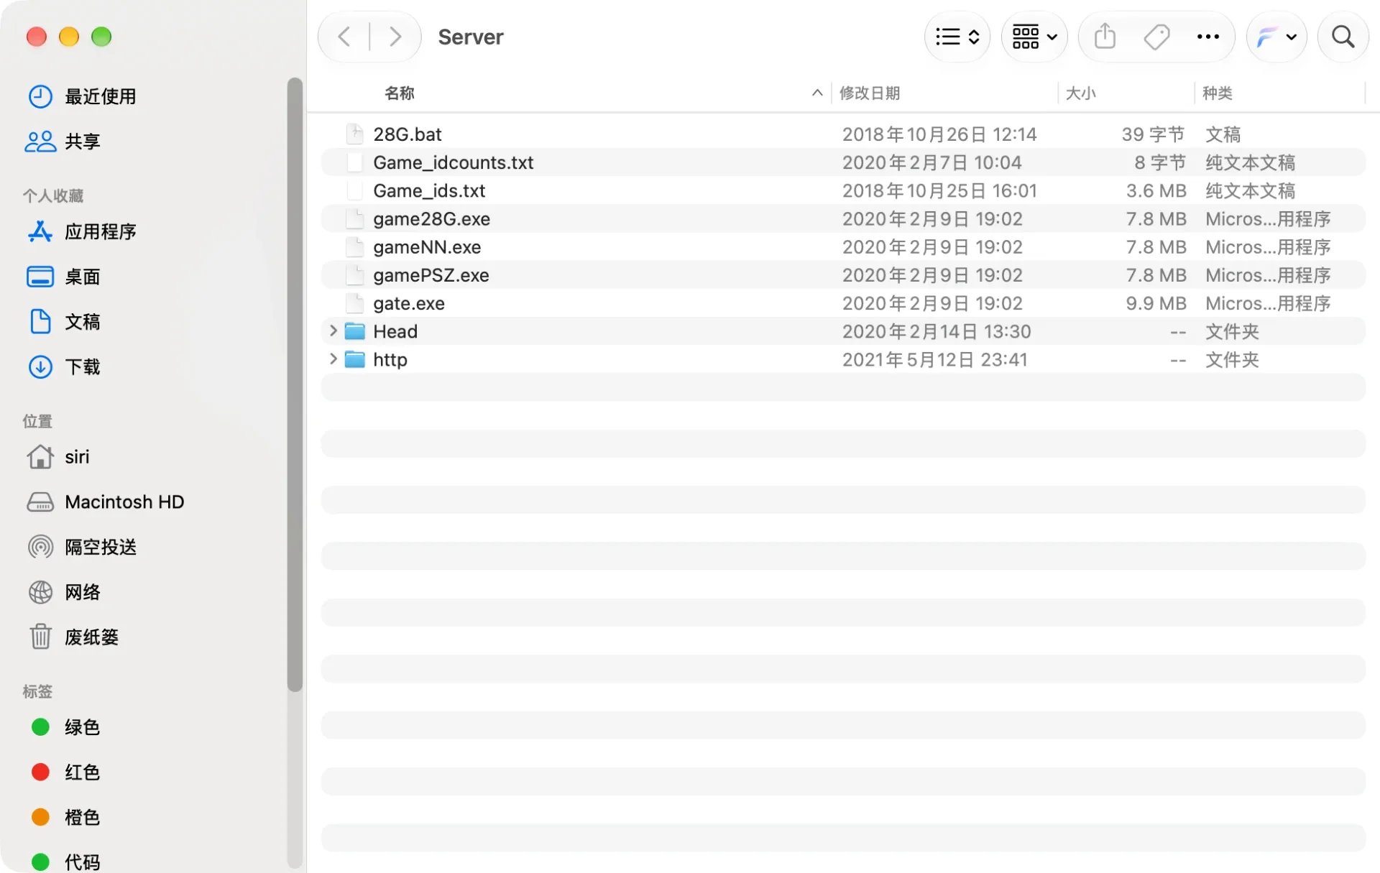Expand the http folder
The height and width of the screenshot is (873, 1380).
(x=333, y=359)
